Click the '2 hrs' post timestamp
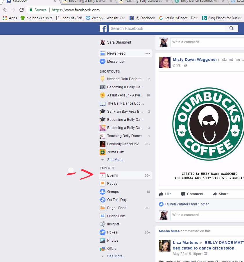 tap(177, 65)
